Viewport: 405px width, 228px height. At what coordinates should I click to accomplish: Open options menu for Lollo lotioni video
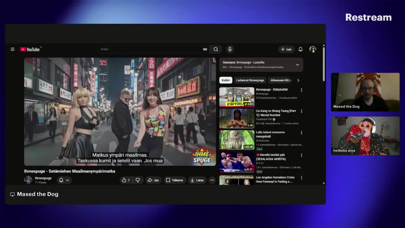(x=301, y=133)
